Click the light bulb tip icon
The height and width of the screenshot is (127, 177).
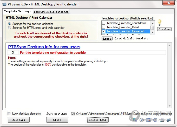(x=160, y=23)
